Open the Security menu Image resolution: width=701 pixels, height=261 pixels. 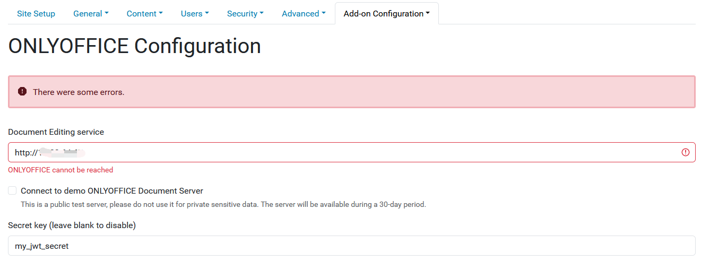tap(245, 14)
